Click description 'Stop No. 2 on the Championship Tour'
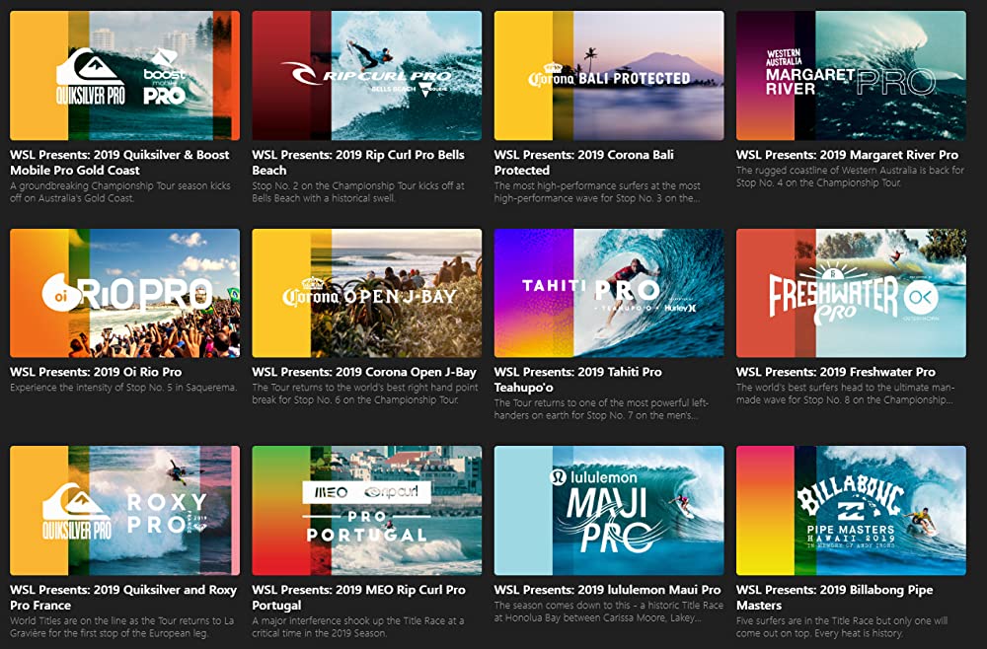 coord(358,191)
